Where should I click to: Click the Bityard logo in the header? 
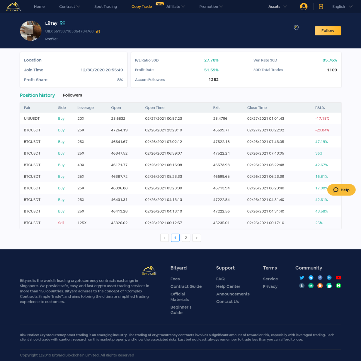14,6
